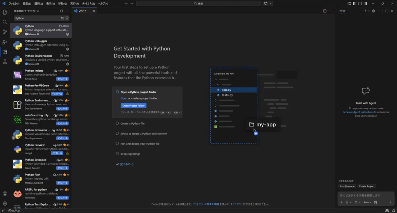
Task: Select 'Select or create a Python environment' step
Action: click(144, 134)
